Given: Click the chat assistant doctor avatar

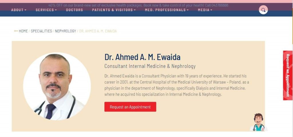Looking at the screenshot, I should pos(259,122).
